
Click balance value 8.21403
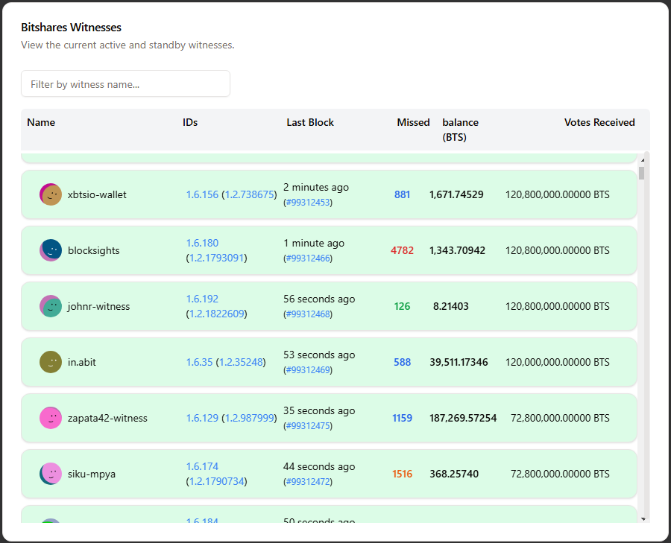(x=450, y=306)
